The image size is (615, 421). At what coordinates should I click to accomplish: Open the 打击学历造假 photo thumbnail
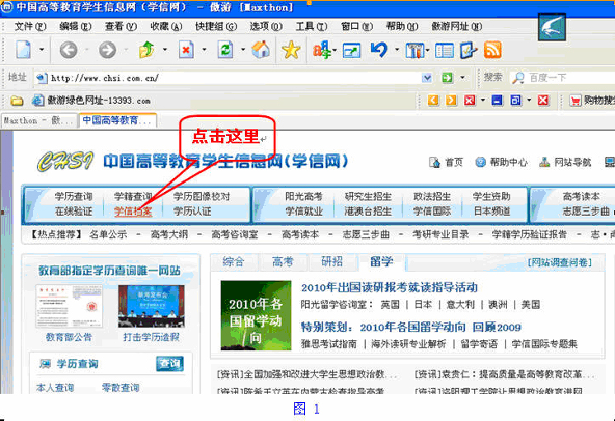[x=151, y=306]
